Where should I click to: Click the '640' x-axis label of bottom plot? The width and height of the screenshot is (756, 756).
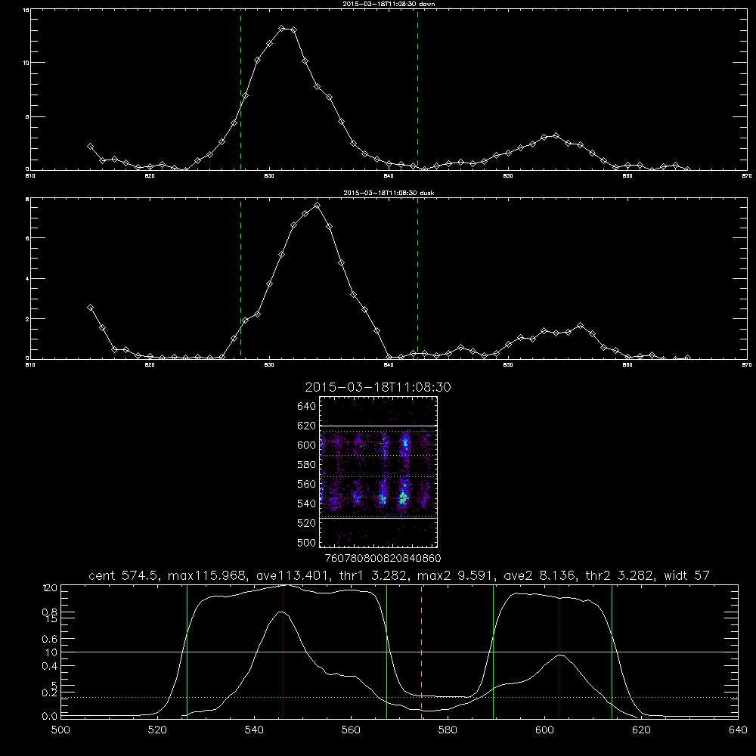pyautogui.click(x=738, y=730)
